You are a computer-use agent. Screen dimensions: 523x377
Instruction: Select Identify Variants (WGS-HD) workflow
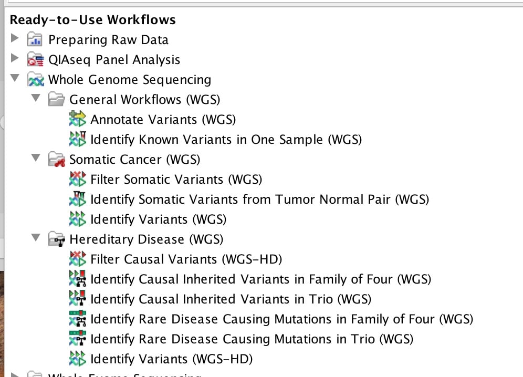(171, 359)
